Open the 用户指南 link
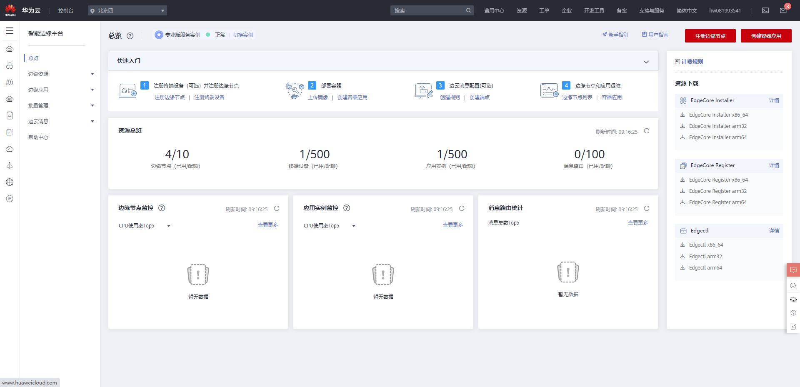This screenshot has height=387, width=800. [655, 35]
